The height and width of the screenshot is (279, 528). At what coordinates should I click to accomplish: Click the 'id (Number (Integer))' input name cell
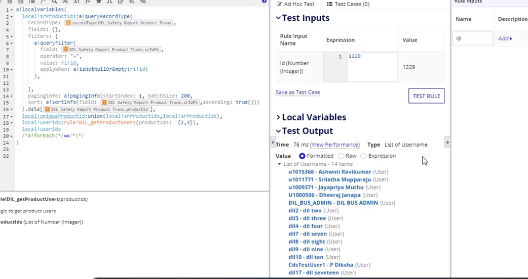[298, 67]
